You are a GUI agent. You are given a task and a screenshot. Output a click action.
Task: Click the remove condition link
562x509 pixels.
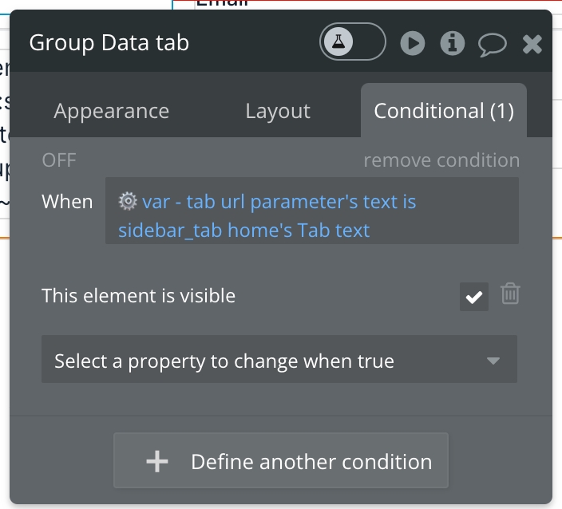441,160
